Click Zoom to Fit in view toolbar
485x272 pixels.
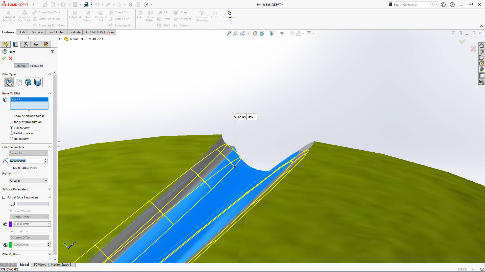tap(229, 33)
